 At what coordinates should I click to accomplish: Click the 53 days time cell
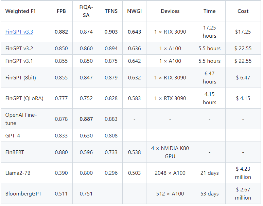click(x=210, y=194)
